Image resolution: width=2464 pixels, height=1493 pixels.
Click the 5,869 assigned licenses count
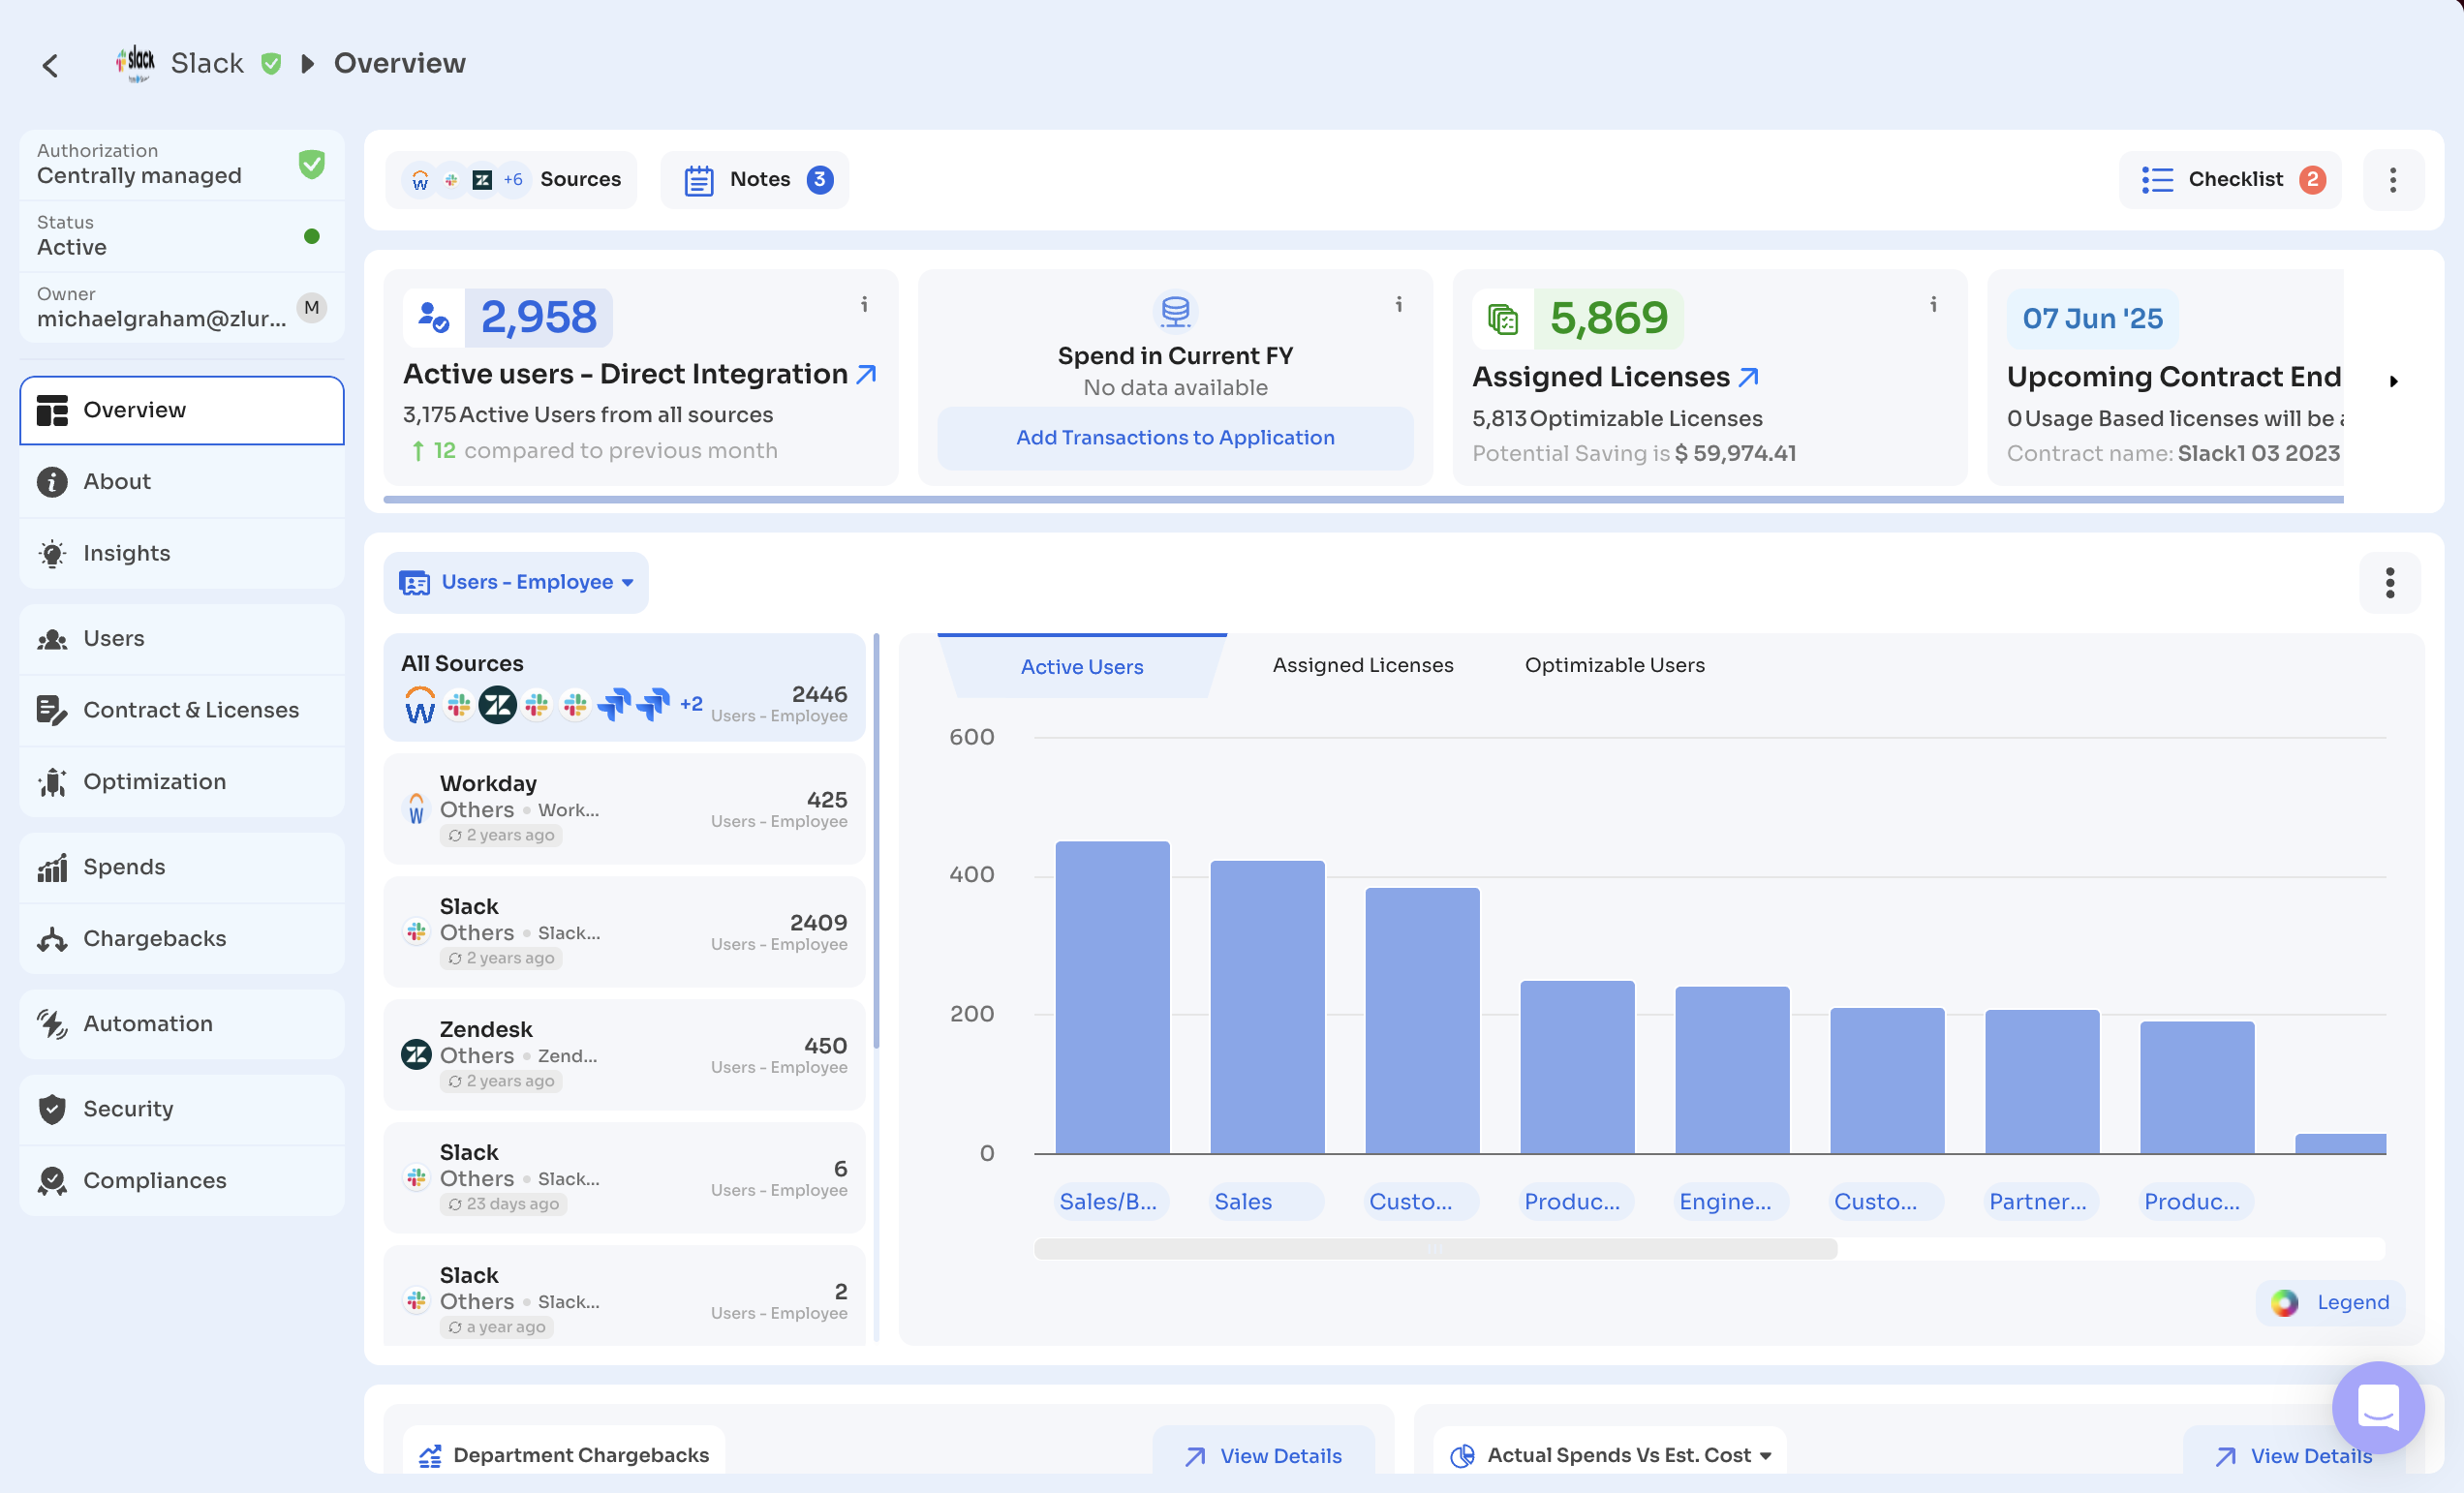point(1609,319)
